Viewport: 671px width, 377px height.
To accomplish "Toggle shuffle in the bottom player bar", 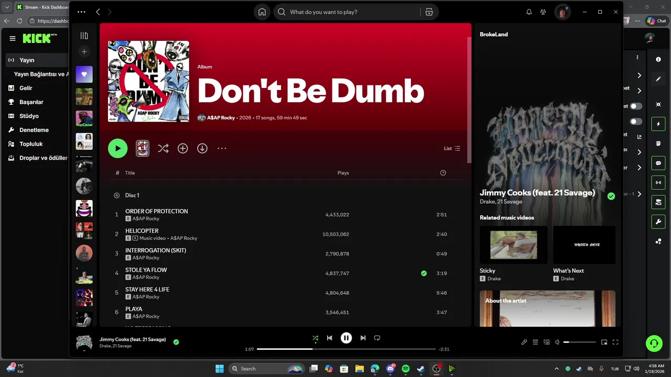I will (315, 338).
